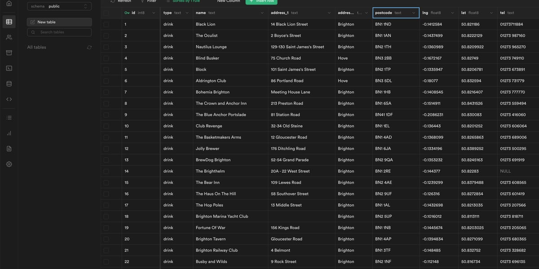Focus the Search tables input field
The width and height of the screenshot is (539, 269).
click(x=59, y=32)
